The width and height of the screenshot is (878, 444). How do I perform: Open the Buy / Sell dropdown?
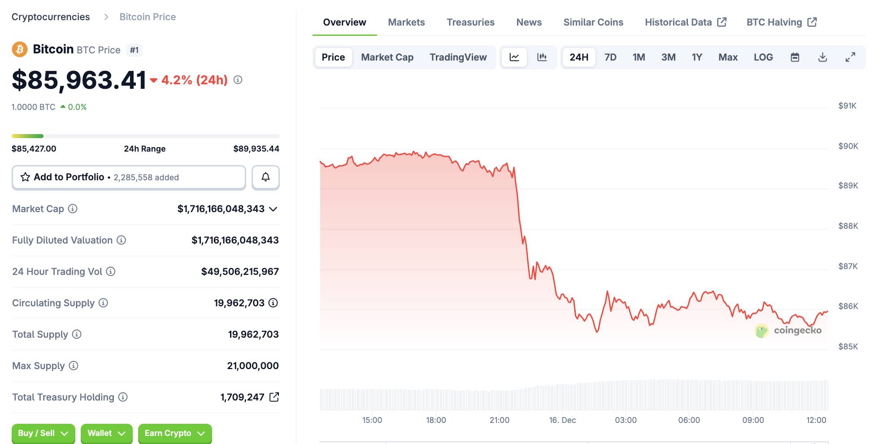pos(43,433)
